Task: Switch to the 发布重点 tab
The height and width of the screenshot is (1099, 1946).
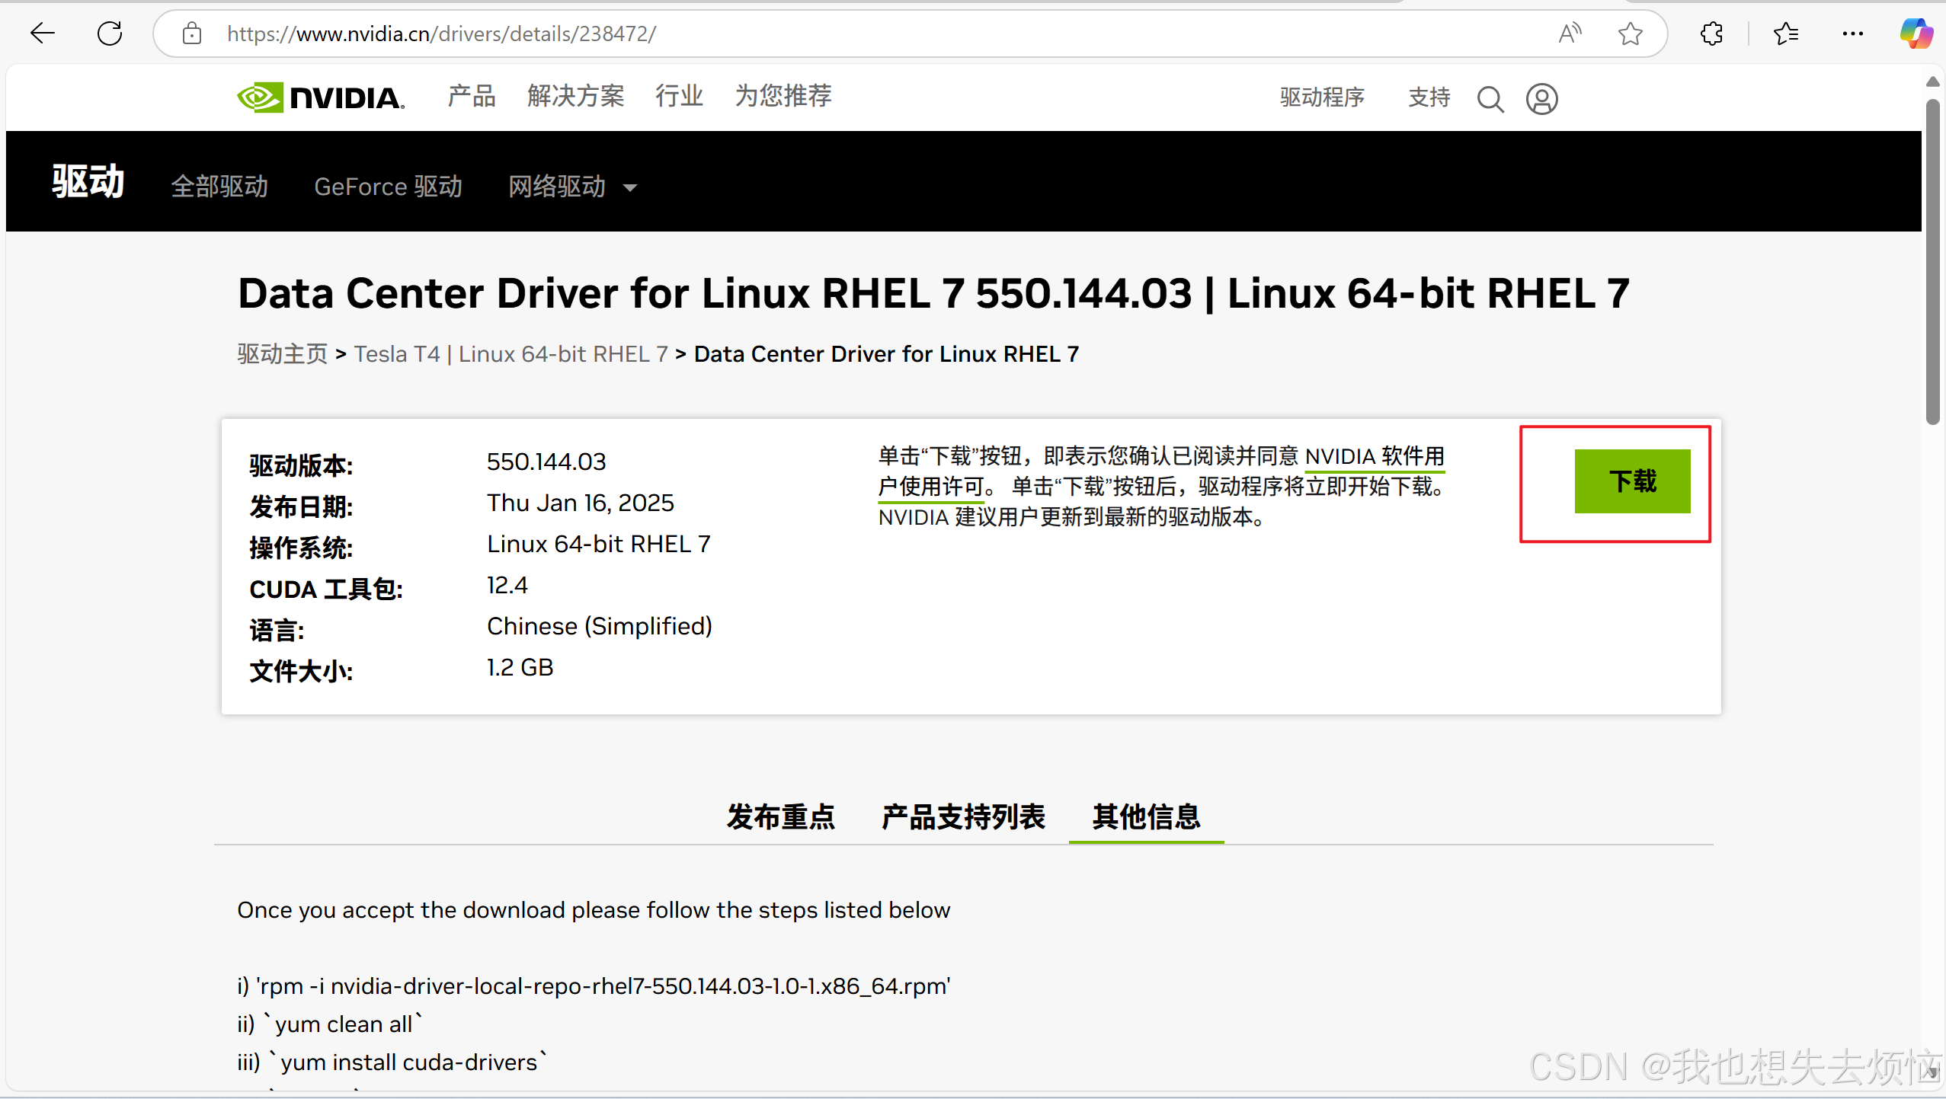Action: [780, 817]
